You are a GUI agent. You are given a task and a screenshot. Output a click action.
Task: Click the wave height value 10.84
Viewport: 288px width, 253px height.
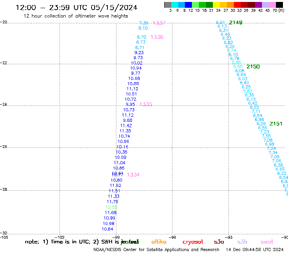107,229
